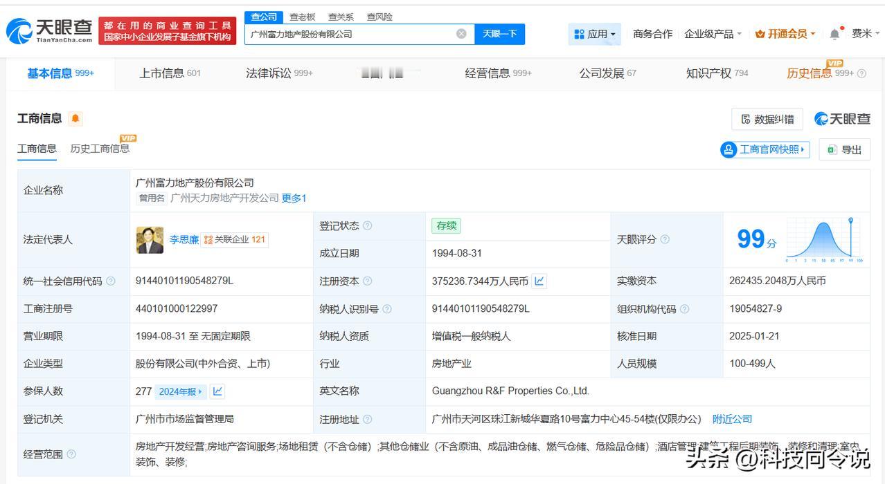The image size is (885, 484).
Task: Expand the 开通会员 dropdown
Action: click(785, 34)
